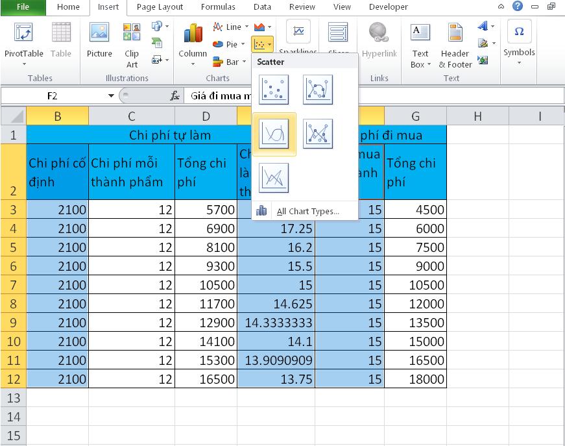Image resolution: width=565 pixels, height=446 pixels.
Task: Select cell with value 13.9090909
Action: (x=276, y=360)
